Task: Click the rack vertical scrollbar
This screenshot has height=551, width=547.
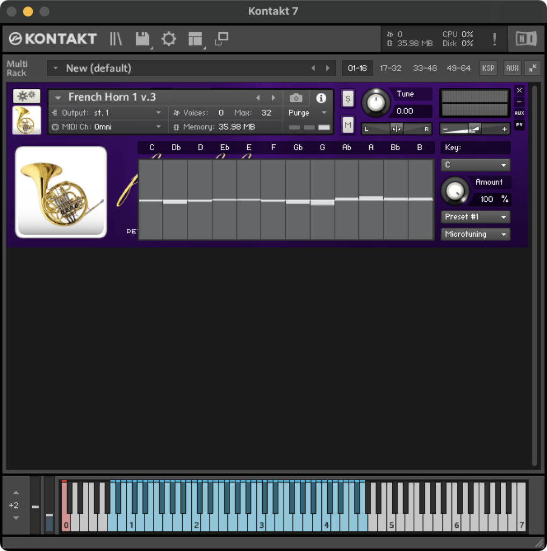Action: (534, 276)
